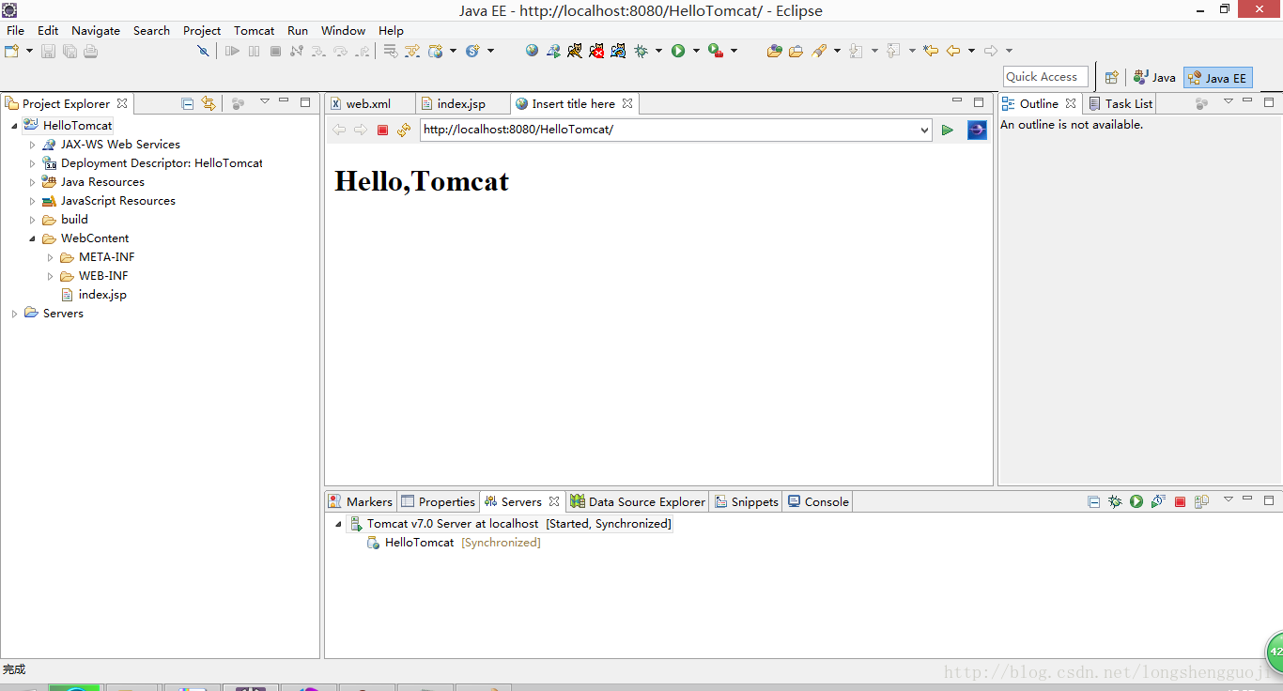Open the URL history dropdown in browser
The width and height of the screenshot is (1283, 691).
[925, 131]
